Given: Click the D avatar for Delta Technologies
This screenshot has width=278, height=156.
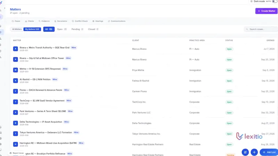Looking at the screenshot, I should pyautogui.click(x=15, y=123).
